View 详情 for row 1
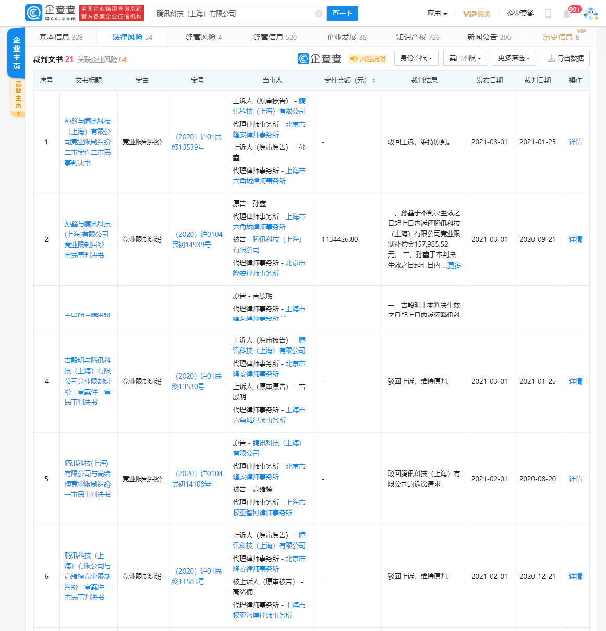 pyautogui.click(x=576, y=142)
